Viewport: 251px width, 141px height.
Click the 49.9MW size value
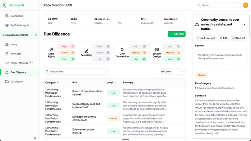[53, 19]
